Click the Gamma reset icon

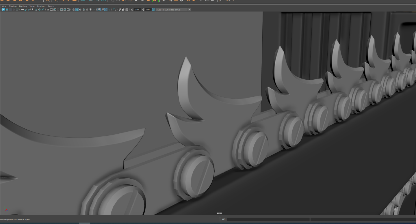point(143,10)
